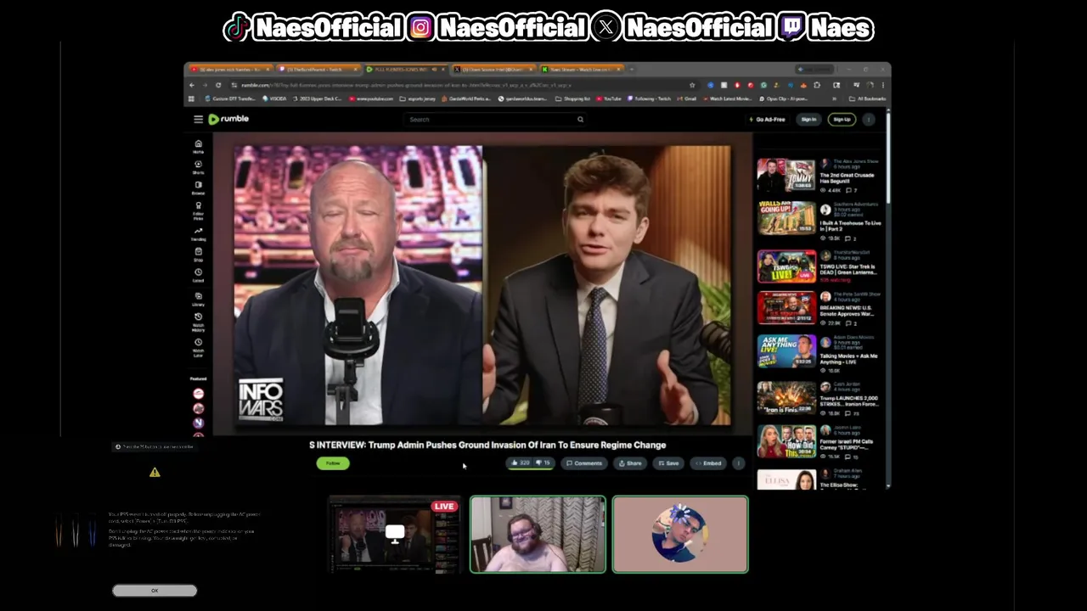Click Go Ad-Free button

tap(768, 120)
